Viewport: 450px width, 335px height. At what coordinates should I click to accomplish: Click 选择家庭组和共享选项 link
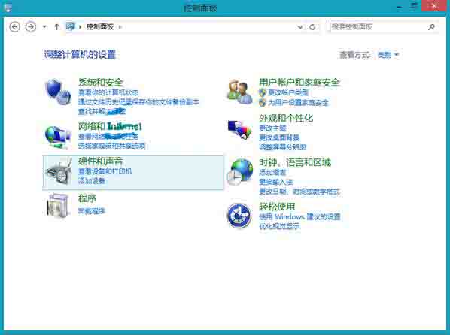[111, 146]
